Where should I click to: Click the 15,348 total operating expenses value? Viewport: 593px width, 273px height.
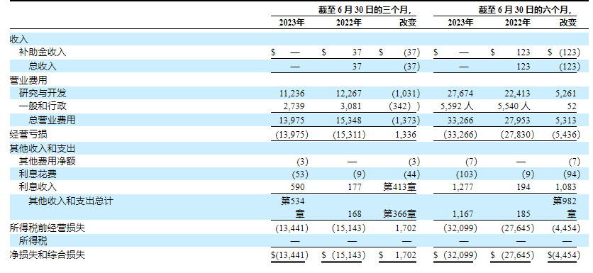coord(349,121)
